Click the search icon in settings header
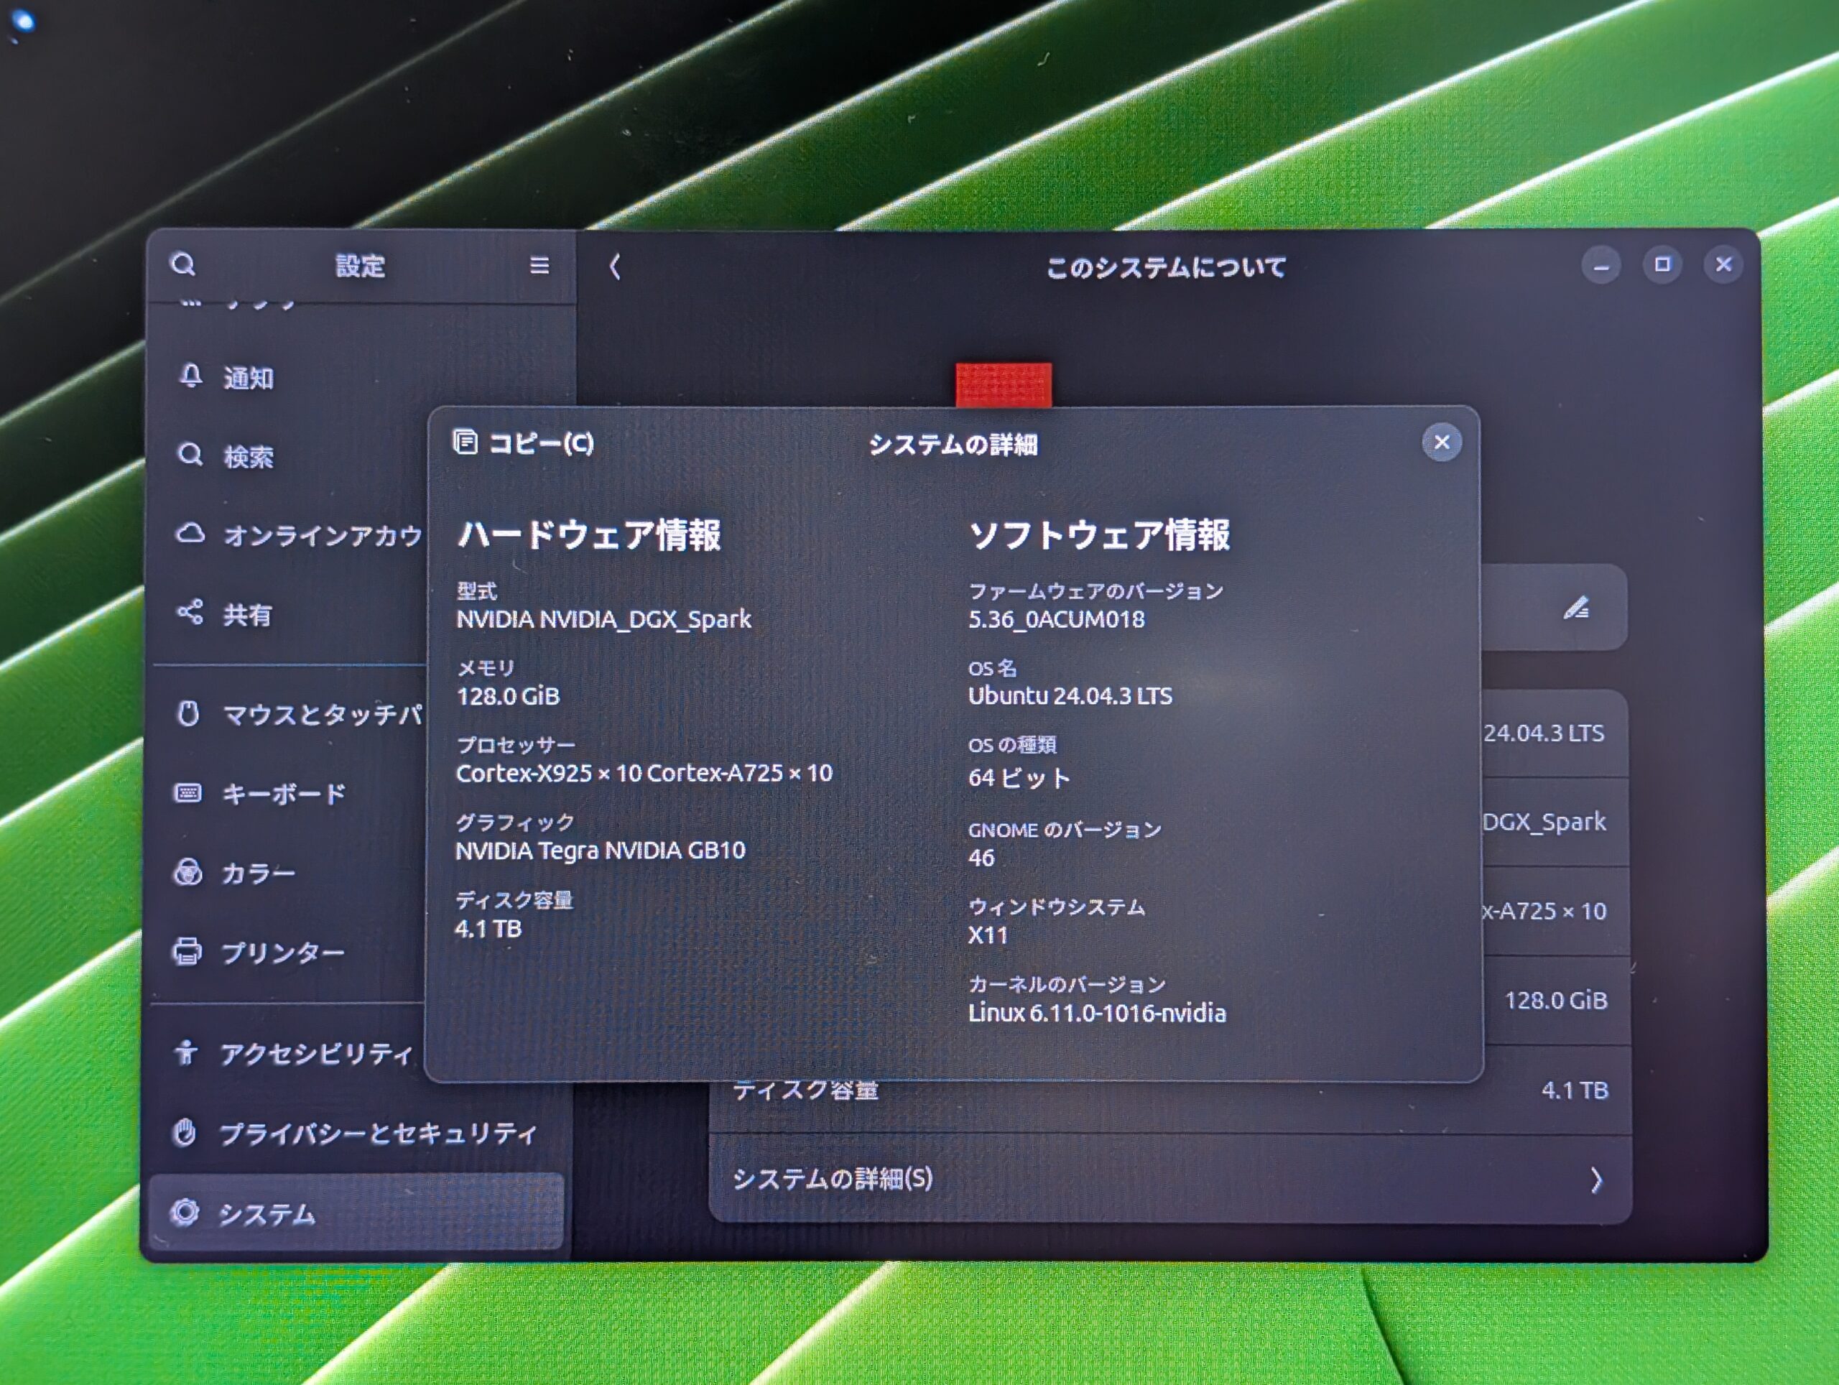 coord(183,264)
